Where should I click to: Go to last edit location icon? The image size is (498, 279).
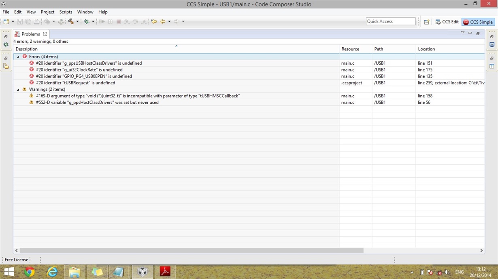(x=154, y=21)
